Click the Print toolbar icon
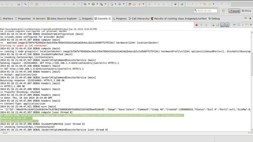The image size is (253, 142). pos(19,4)
